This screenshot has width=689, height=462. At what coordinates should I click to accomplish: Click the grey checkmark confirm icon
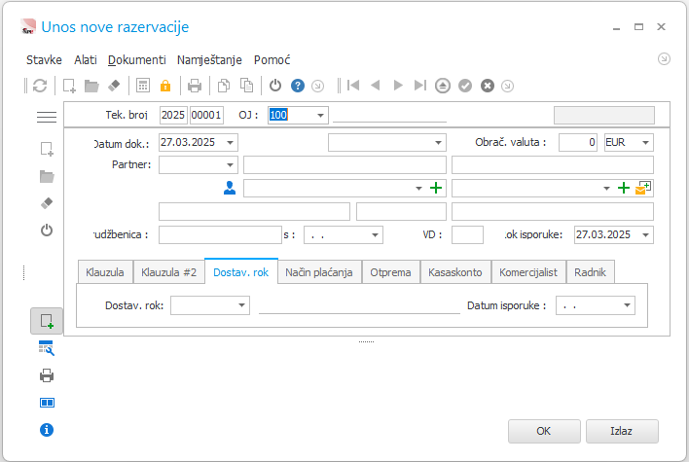coord(465,86)
